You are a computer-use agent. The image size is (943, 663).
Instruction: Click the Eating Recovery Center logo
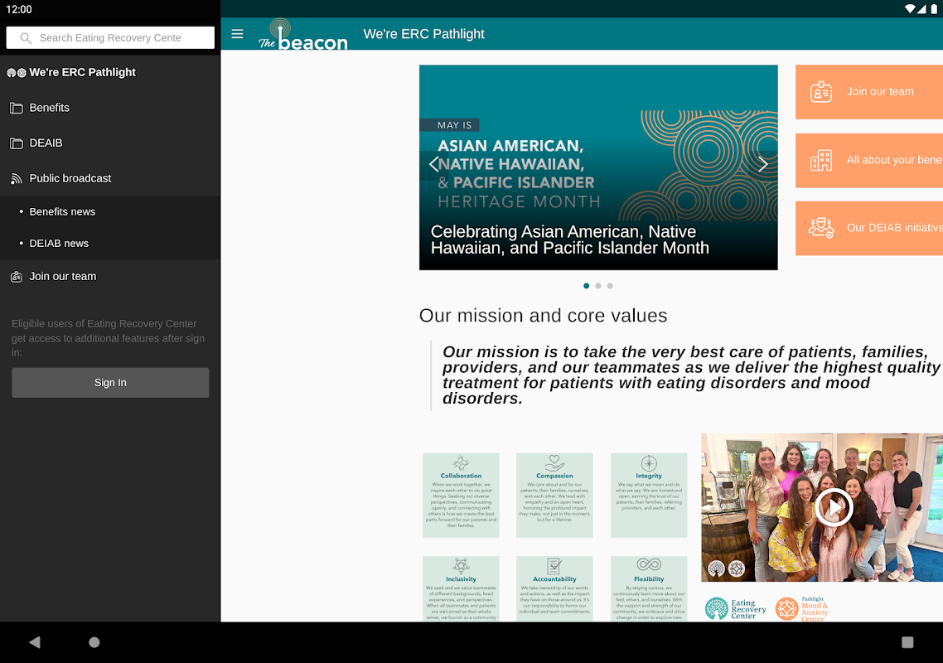pos(736,609)
